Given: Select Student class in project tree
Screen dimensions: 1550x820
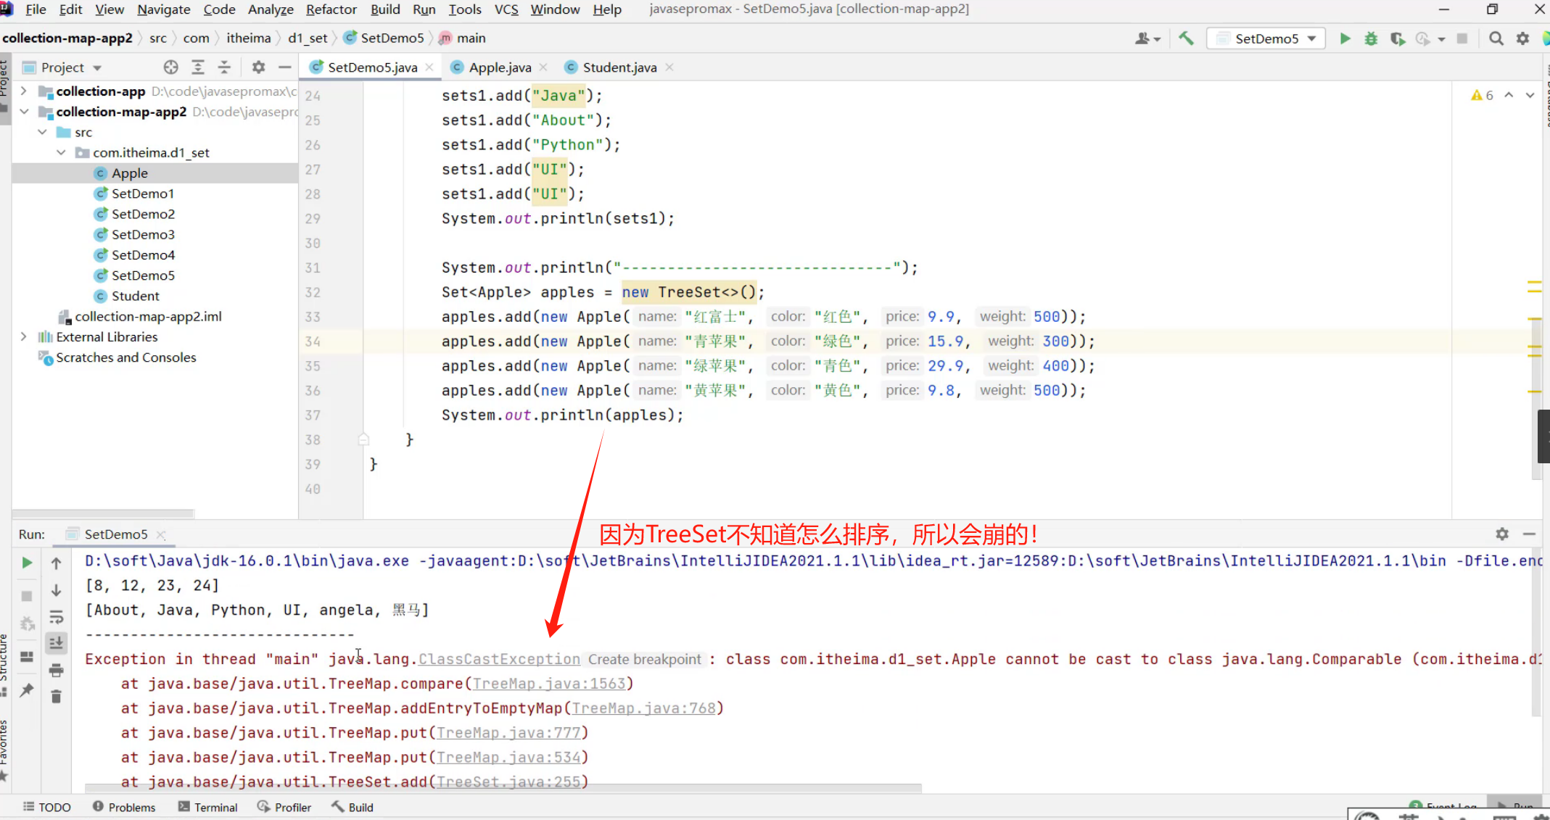Looking at the screenshot, I should 135,296.
